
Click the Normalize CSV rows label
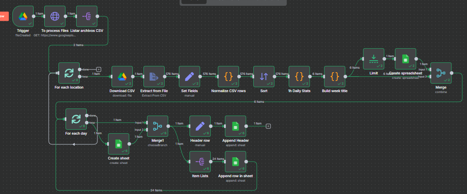coord(228,91)
